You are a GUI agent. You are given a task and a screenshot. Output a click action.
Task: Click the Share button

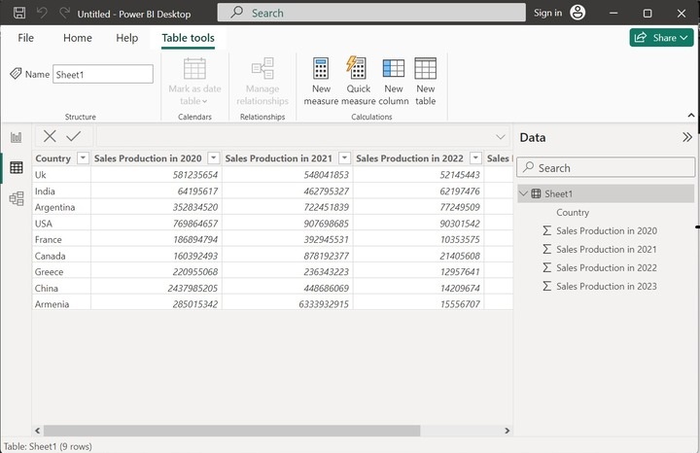[x=660, y=38]
